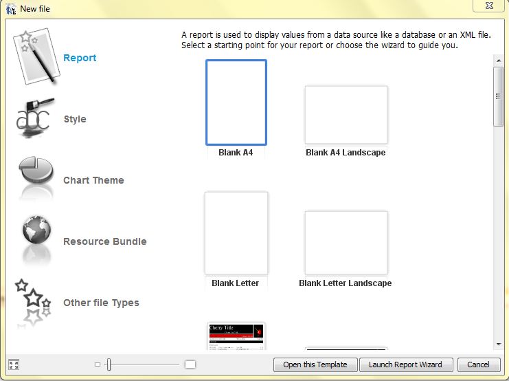509x381 pixels.
Task: Click the iReport icon in the title bar
Action: click(x=11, y=9)
